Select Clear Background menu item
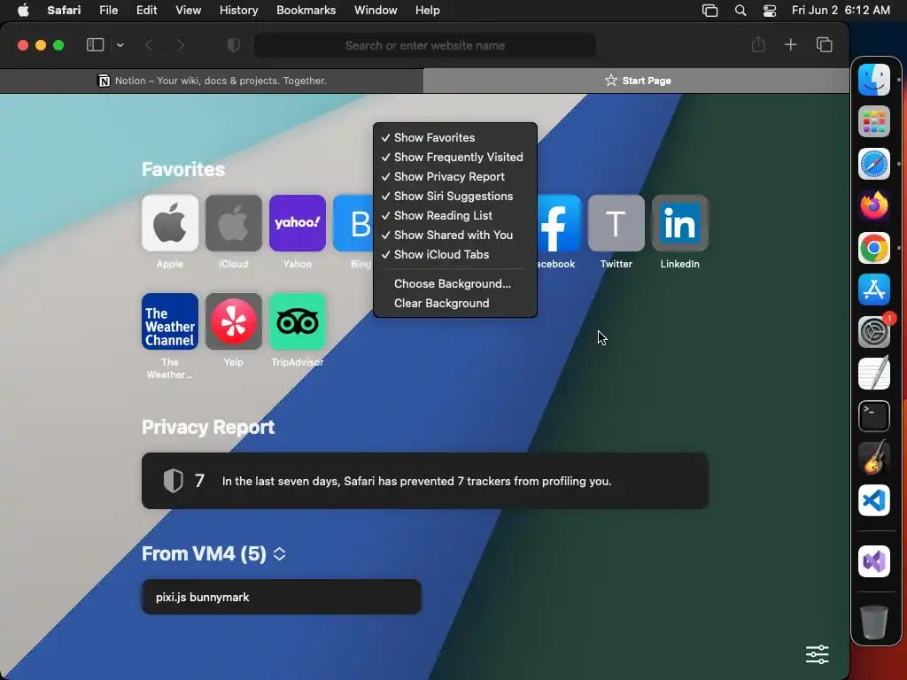The image size is (907, 680). point(454,304)
